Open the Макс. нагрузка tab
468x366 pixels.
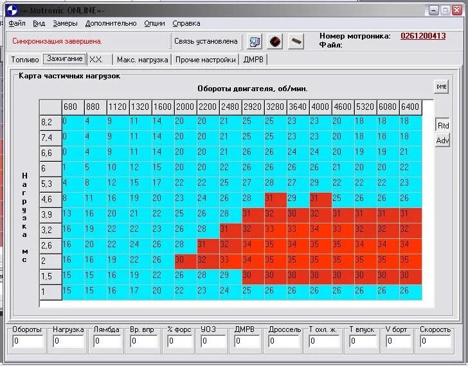point(142,60)
